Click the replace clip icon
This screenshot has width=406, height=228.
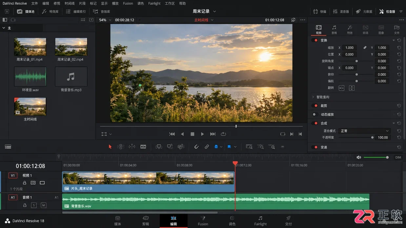[x=181, y=147]
